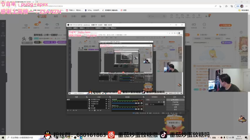The image size is (250, 140).
Task: Move source up arrow in Sources panel
Action: pyautogui.click(x=98, y=110)
